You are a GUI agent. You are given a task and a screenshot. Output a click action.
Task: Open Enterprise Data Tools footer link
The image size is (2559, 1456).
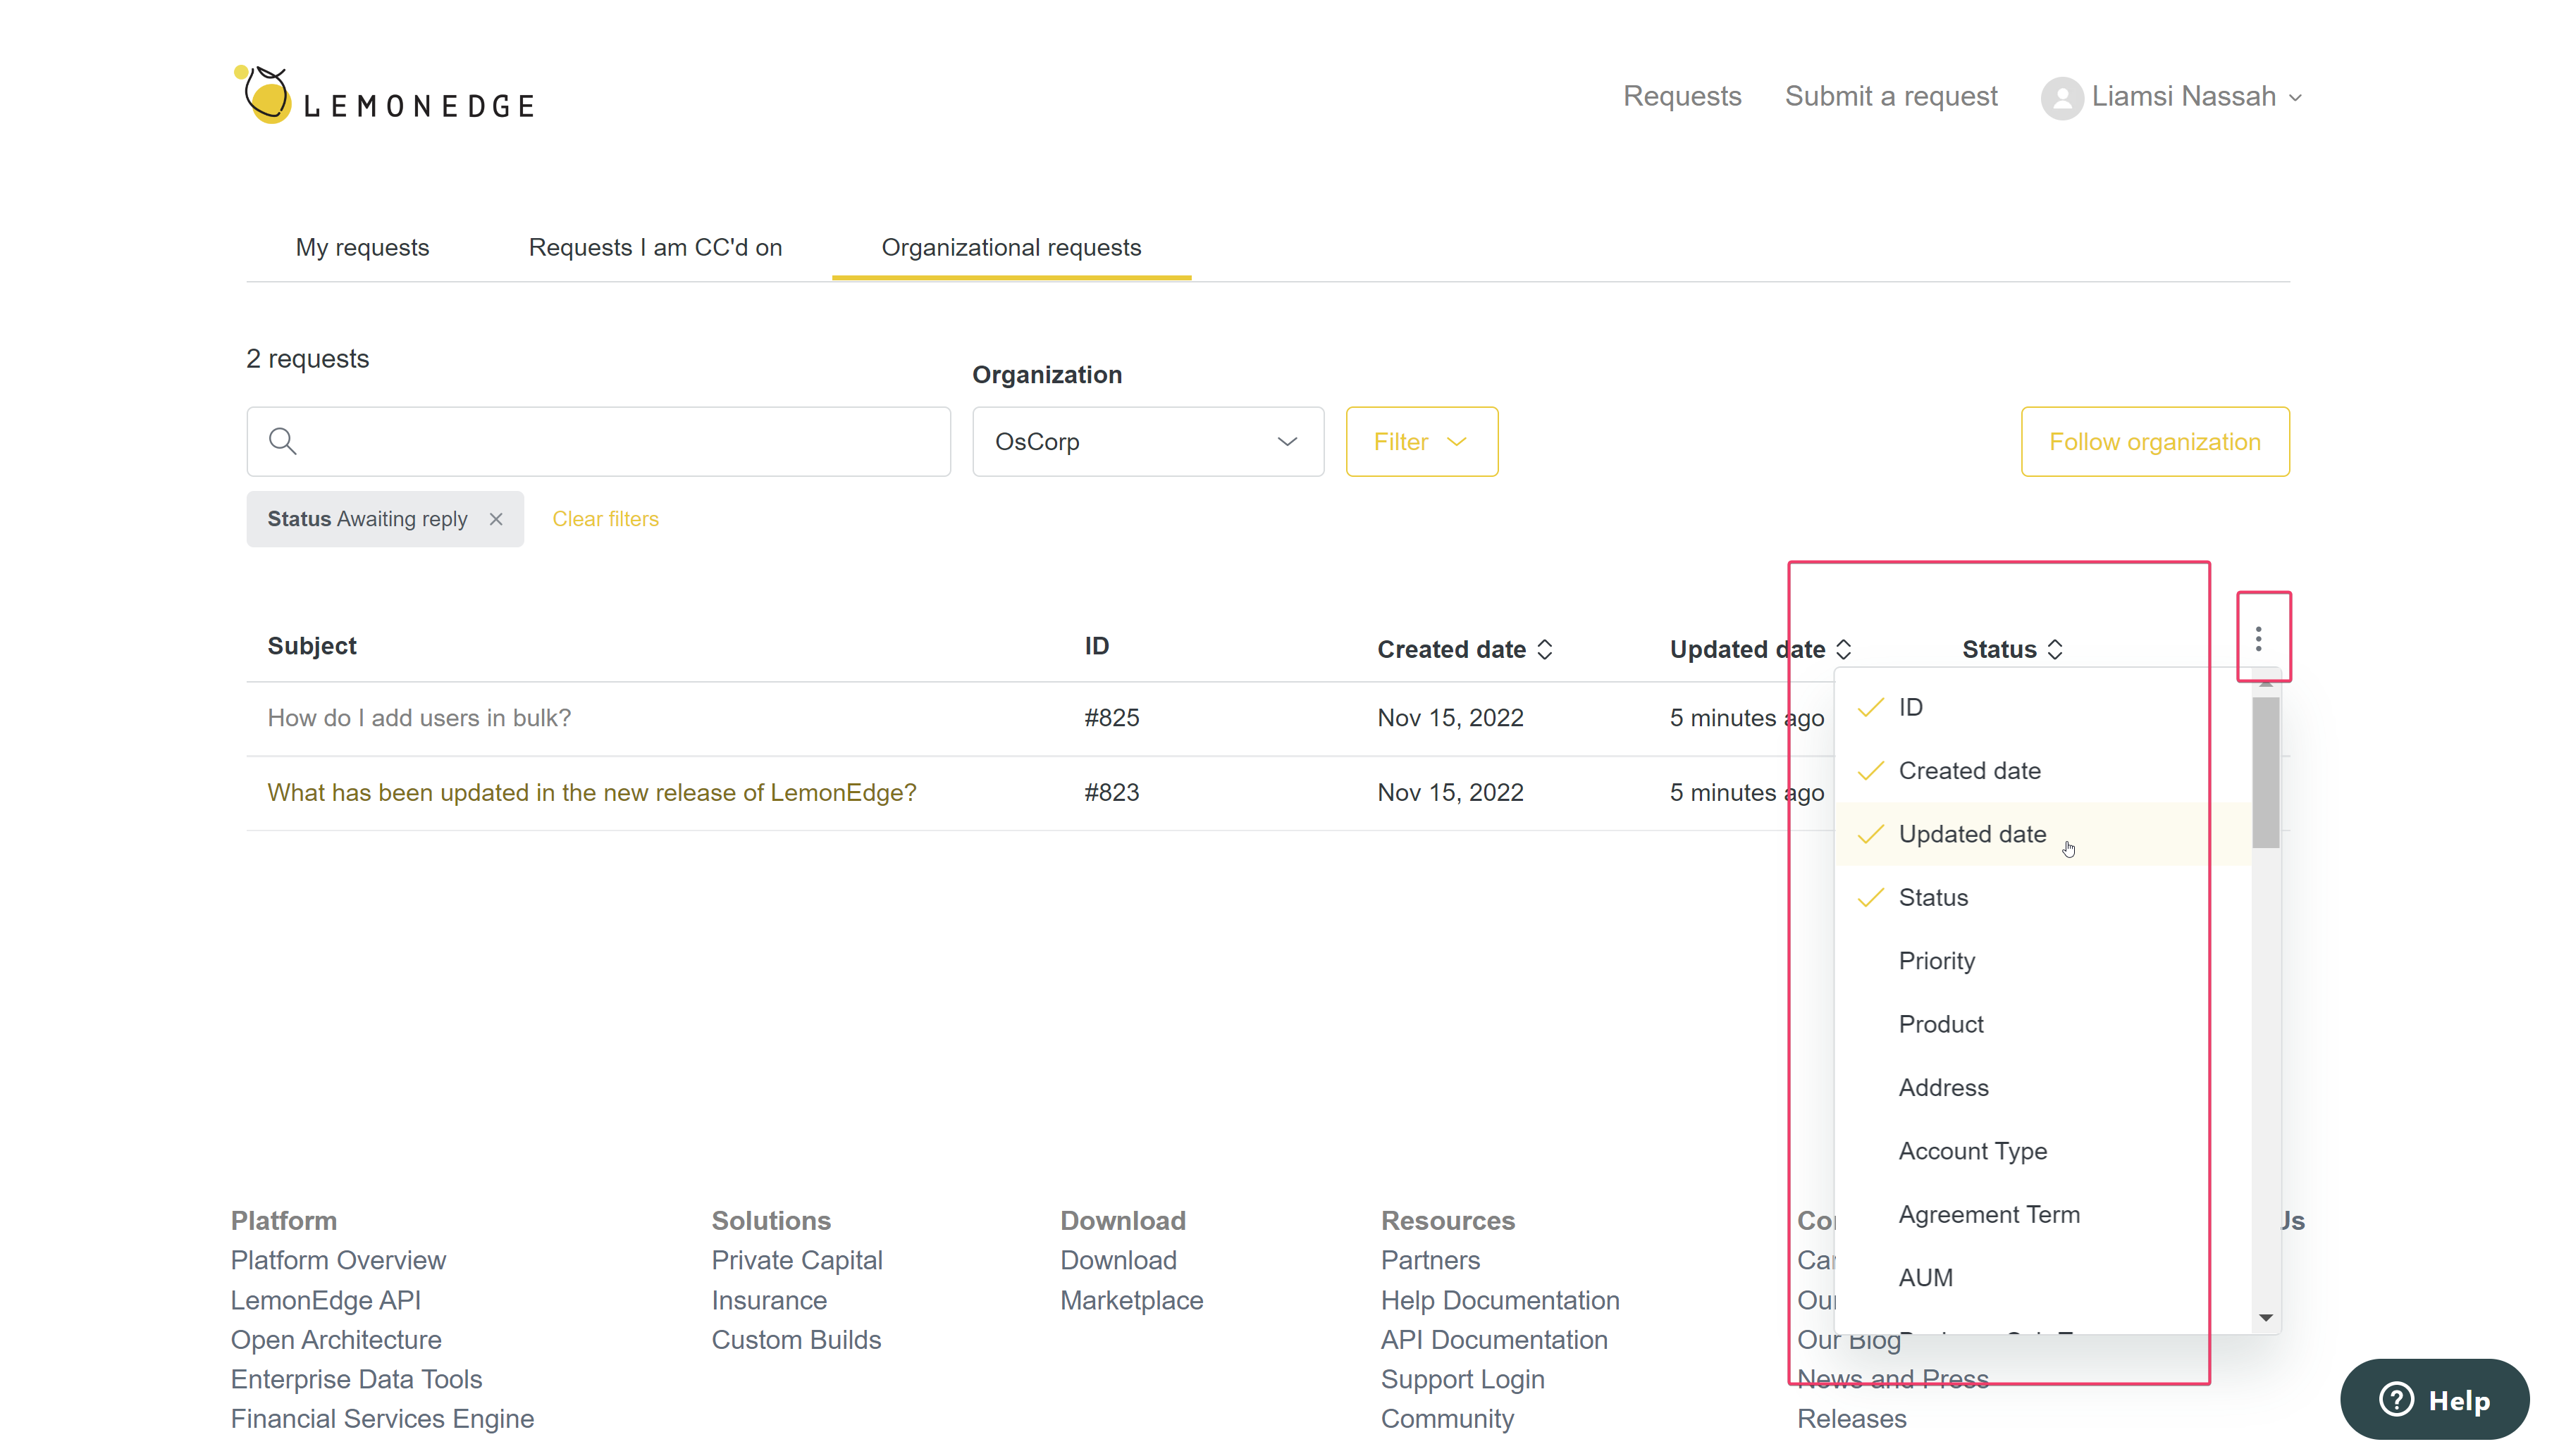click(x=356, y=1379)
